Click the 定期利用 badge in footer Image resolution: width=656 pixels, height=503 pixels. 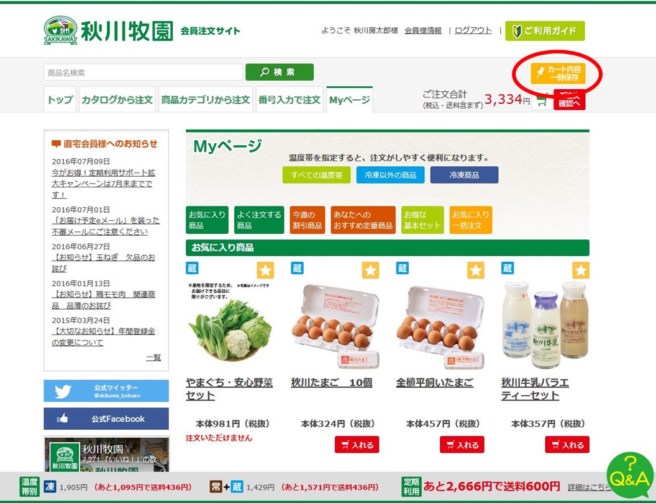(x=411, y=487)
